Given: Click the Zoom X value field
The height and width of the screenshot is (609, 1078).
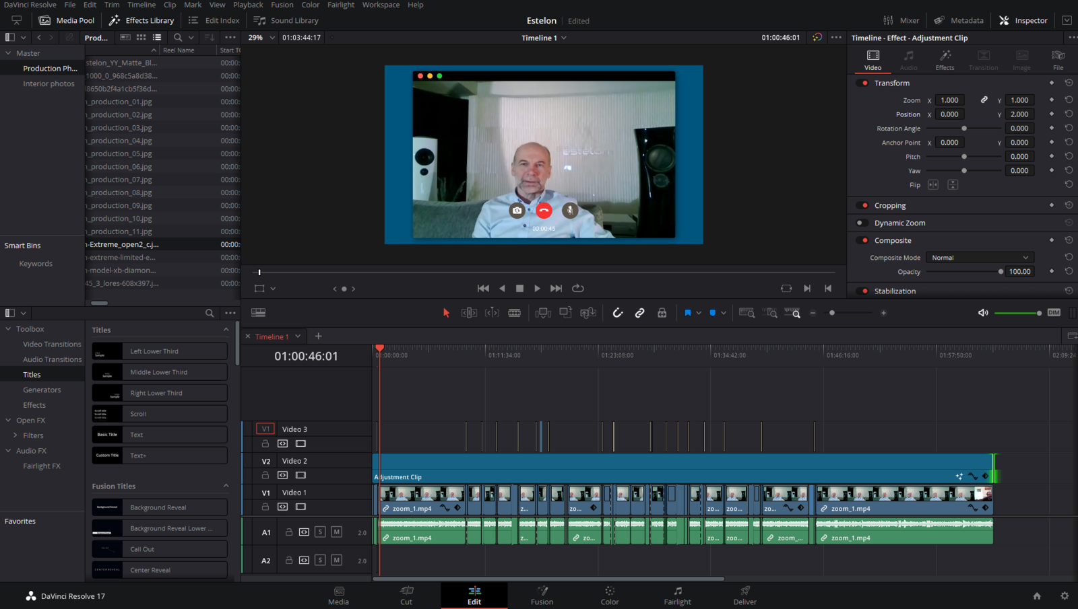Looking at the screenshot, I should tap(949, 100).
